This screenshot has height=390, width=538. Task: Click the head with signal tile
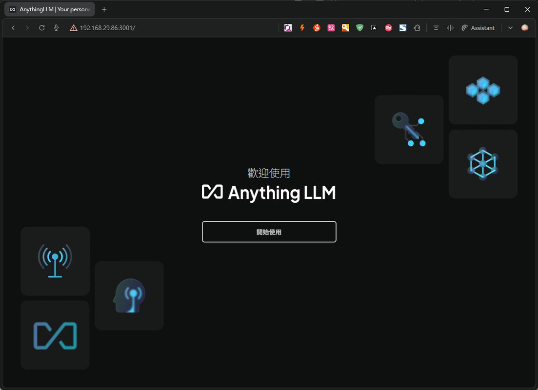point(129,296)
